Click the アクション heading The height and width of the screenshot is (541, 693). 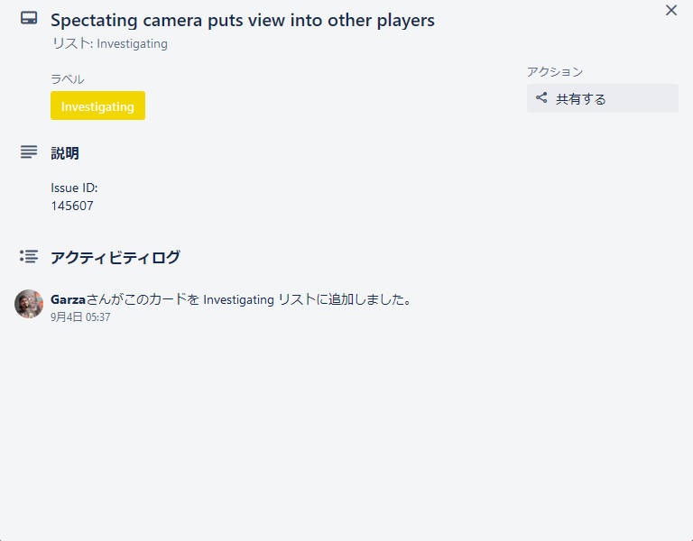pyautogui.click(x=555, y=72)
